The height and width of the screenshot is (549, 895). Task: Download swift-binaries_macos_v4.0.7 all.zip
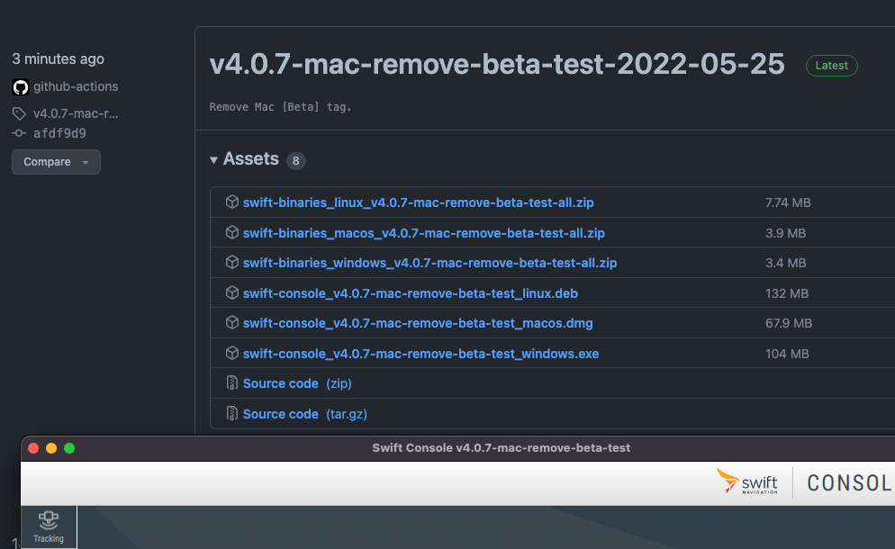point(423,233)
